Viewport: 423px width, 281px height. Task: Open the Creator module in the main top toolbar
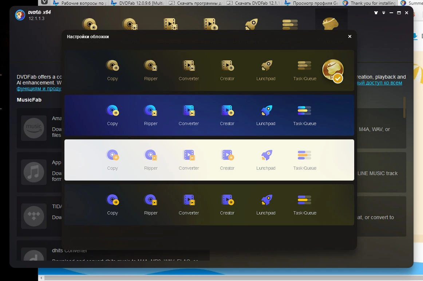click(x=210, y=24)
